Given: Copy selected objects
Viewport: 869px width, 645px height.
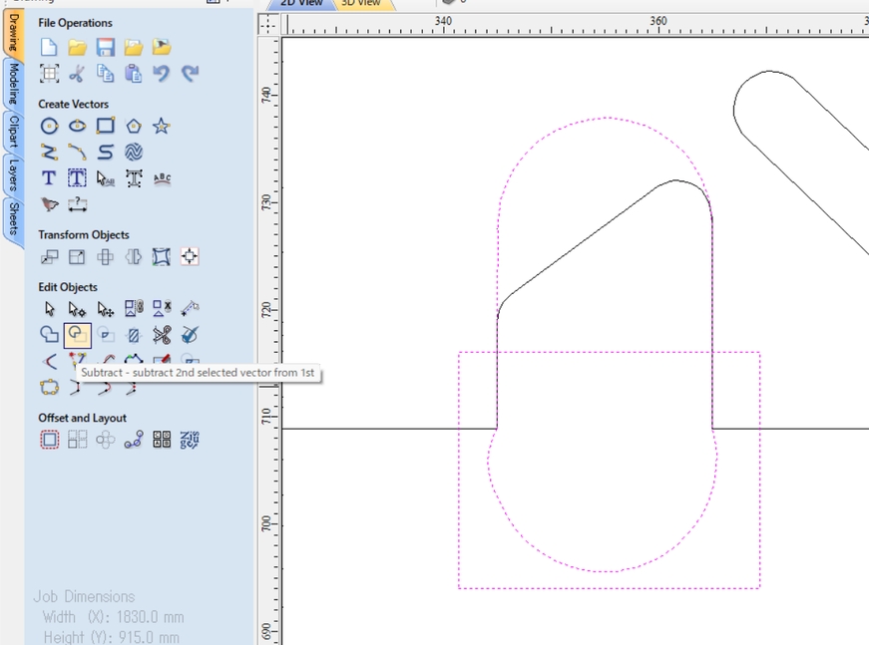Looking at the screenshot, I should pyautogui.click(x=106, y=73).
